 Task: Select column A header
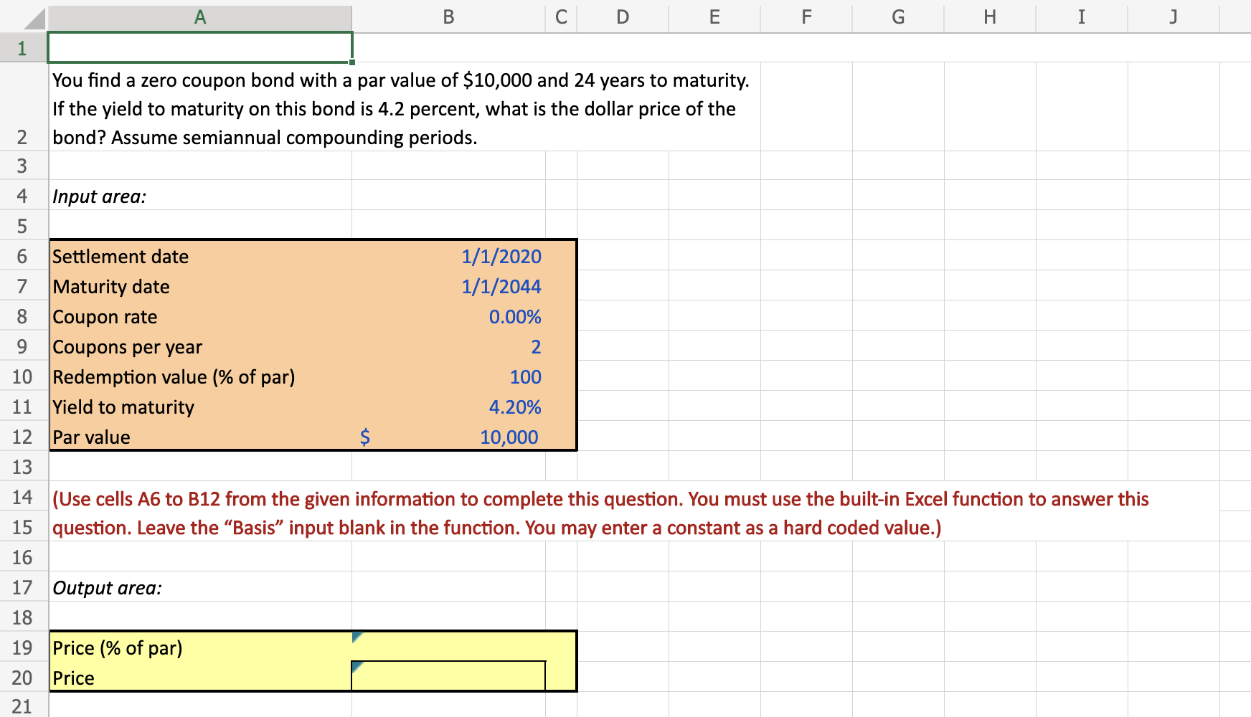[x=200, y=16]
